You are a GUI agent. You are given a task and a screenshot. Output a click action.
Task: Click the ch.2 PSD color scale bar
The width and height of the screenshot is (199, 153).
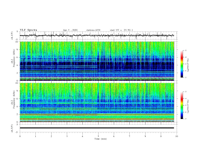click(182, 105)
